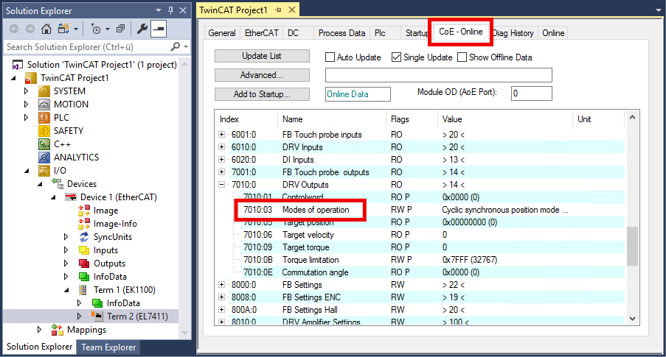
Task: Open the Solution Explorer window options dropdown
Action: click(x=159, y=10)
